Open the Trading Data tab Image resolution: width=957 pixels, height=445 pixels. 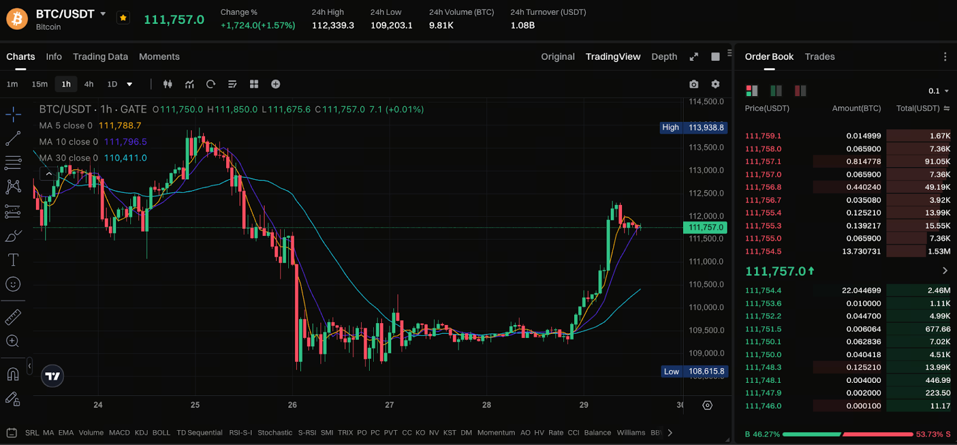click(100, 57)
